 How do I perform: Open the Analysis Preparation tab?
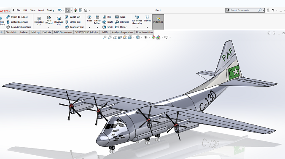coord(122,32)
